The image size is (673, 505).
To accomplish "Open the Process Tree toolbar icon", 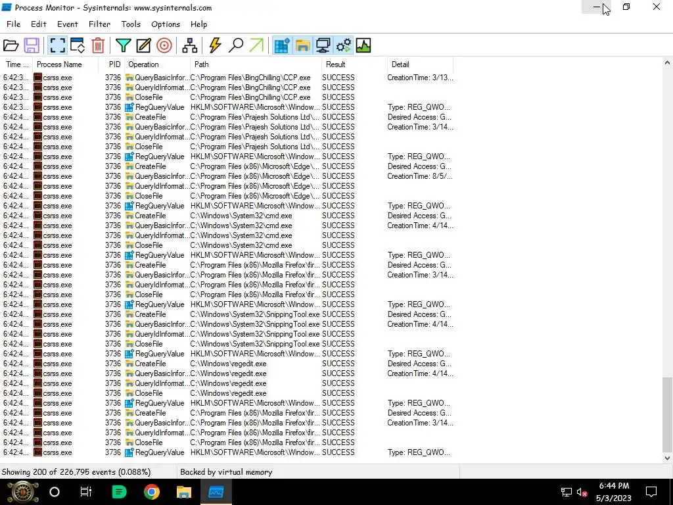I will [190, 45].
